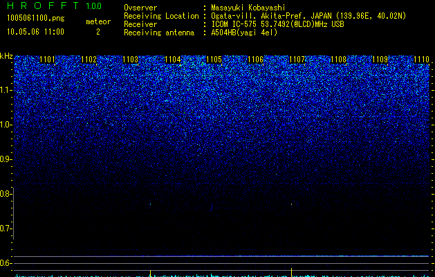
Task: Click the date stamp 10.05.06 11:00
Action: [35, 32]
